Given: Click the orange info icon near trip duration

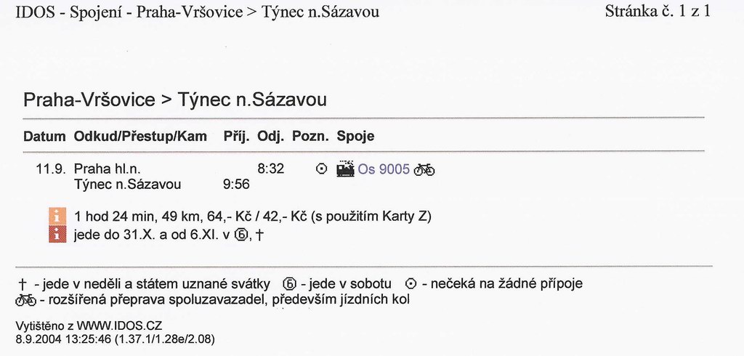Looking at the screenshot, I should [57, 217].
